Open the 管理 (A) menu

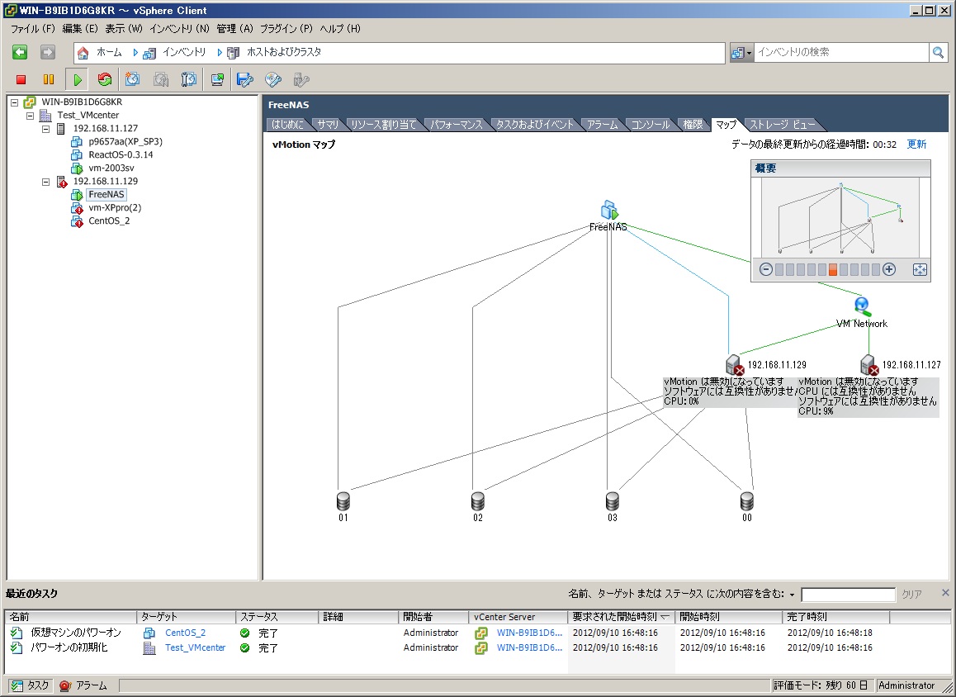pyautogui.click(x=234, y=29)
